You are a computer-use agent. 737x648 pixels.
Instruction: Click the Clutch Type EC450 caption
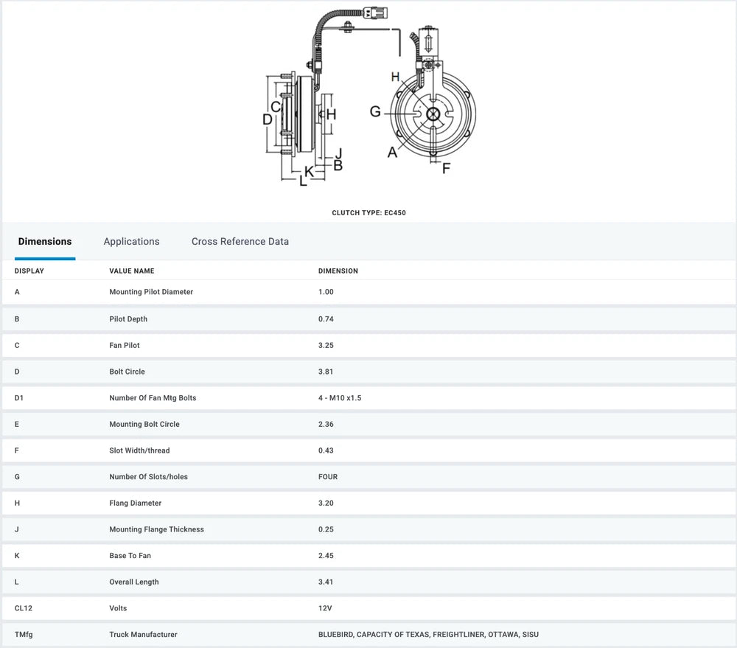(368, 213)
